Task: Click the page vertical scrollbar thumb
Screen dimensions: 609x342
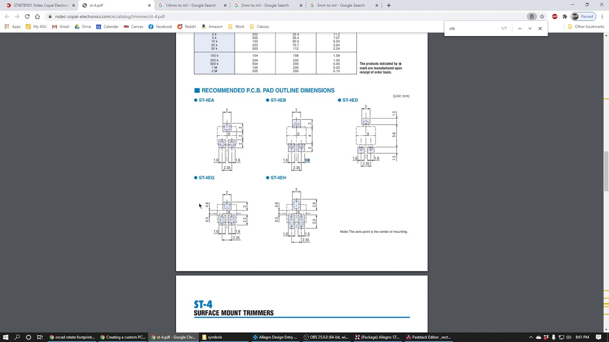Action: (x=606, y=171)
